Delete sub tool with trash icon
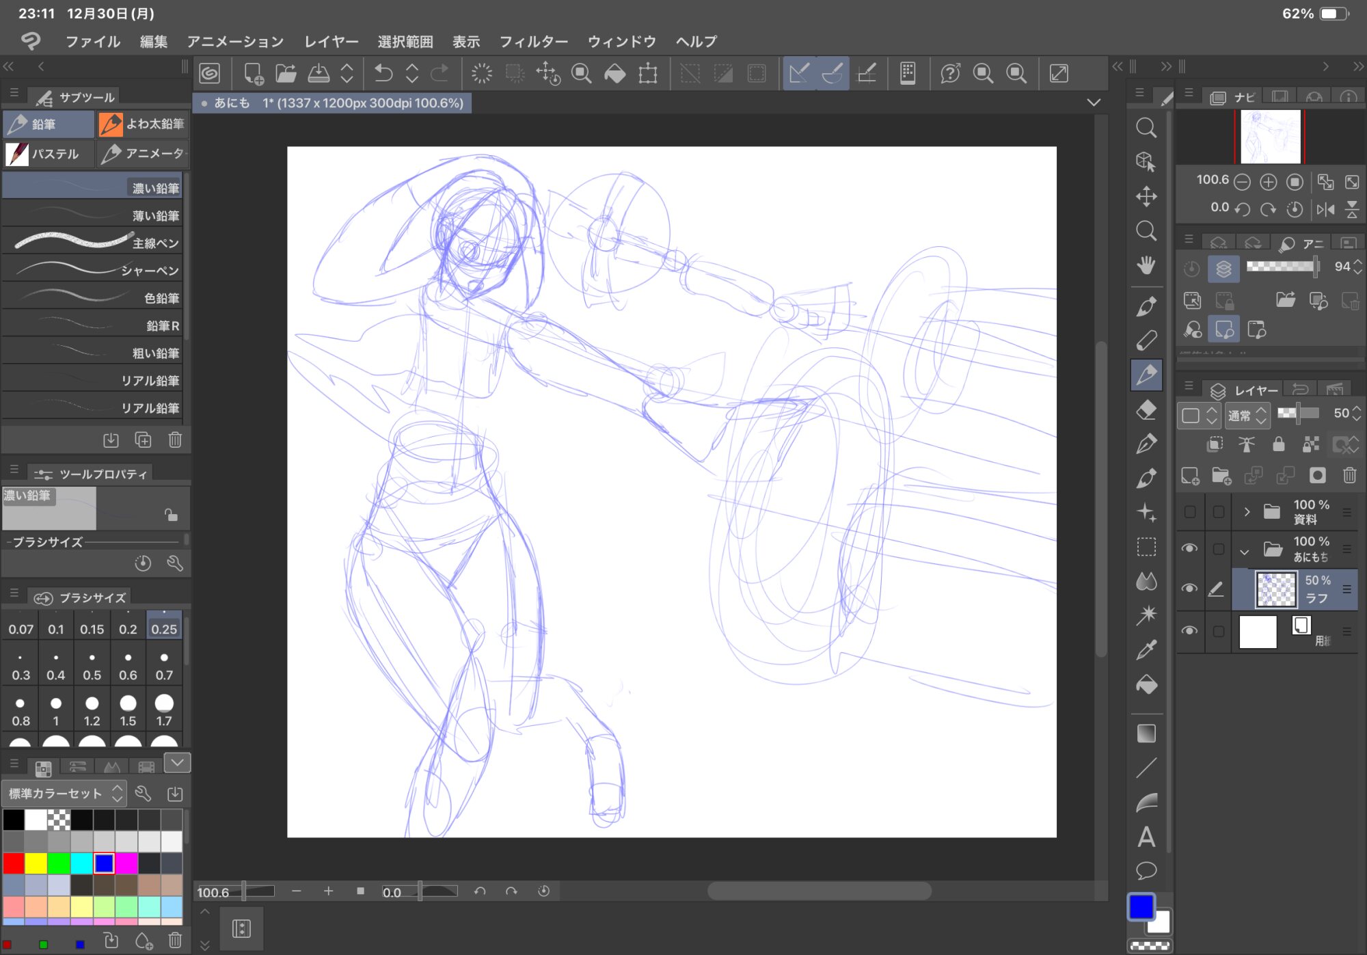This screenshot has height=955, width=1367. (175, 440)
